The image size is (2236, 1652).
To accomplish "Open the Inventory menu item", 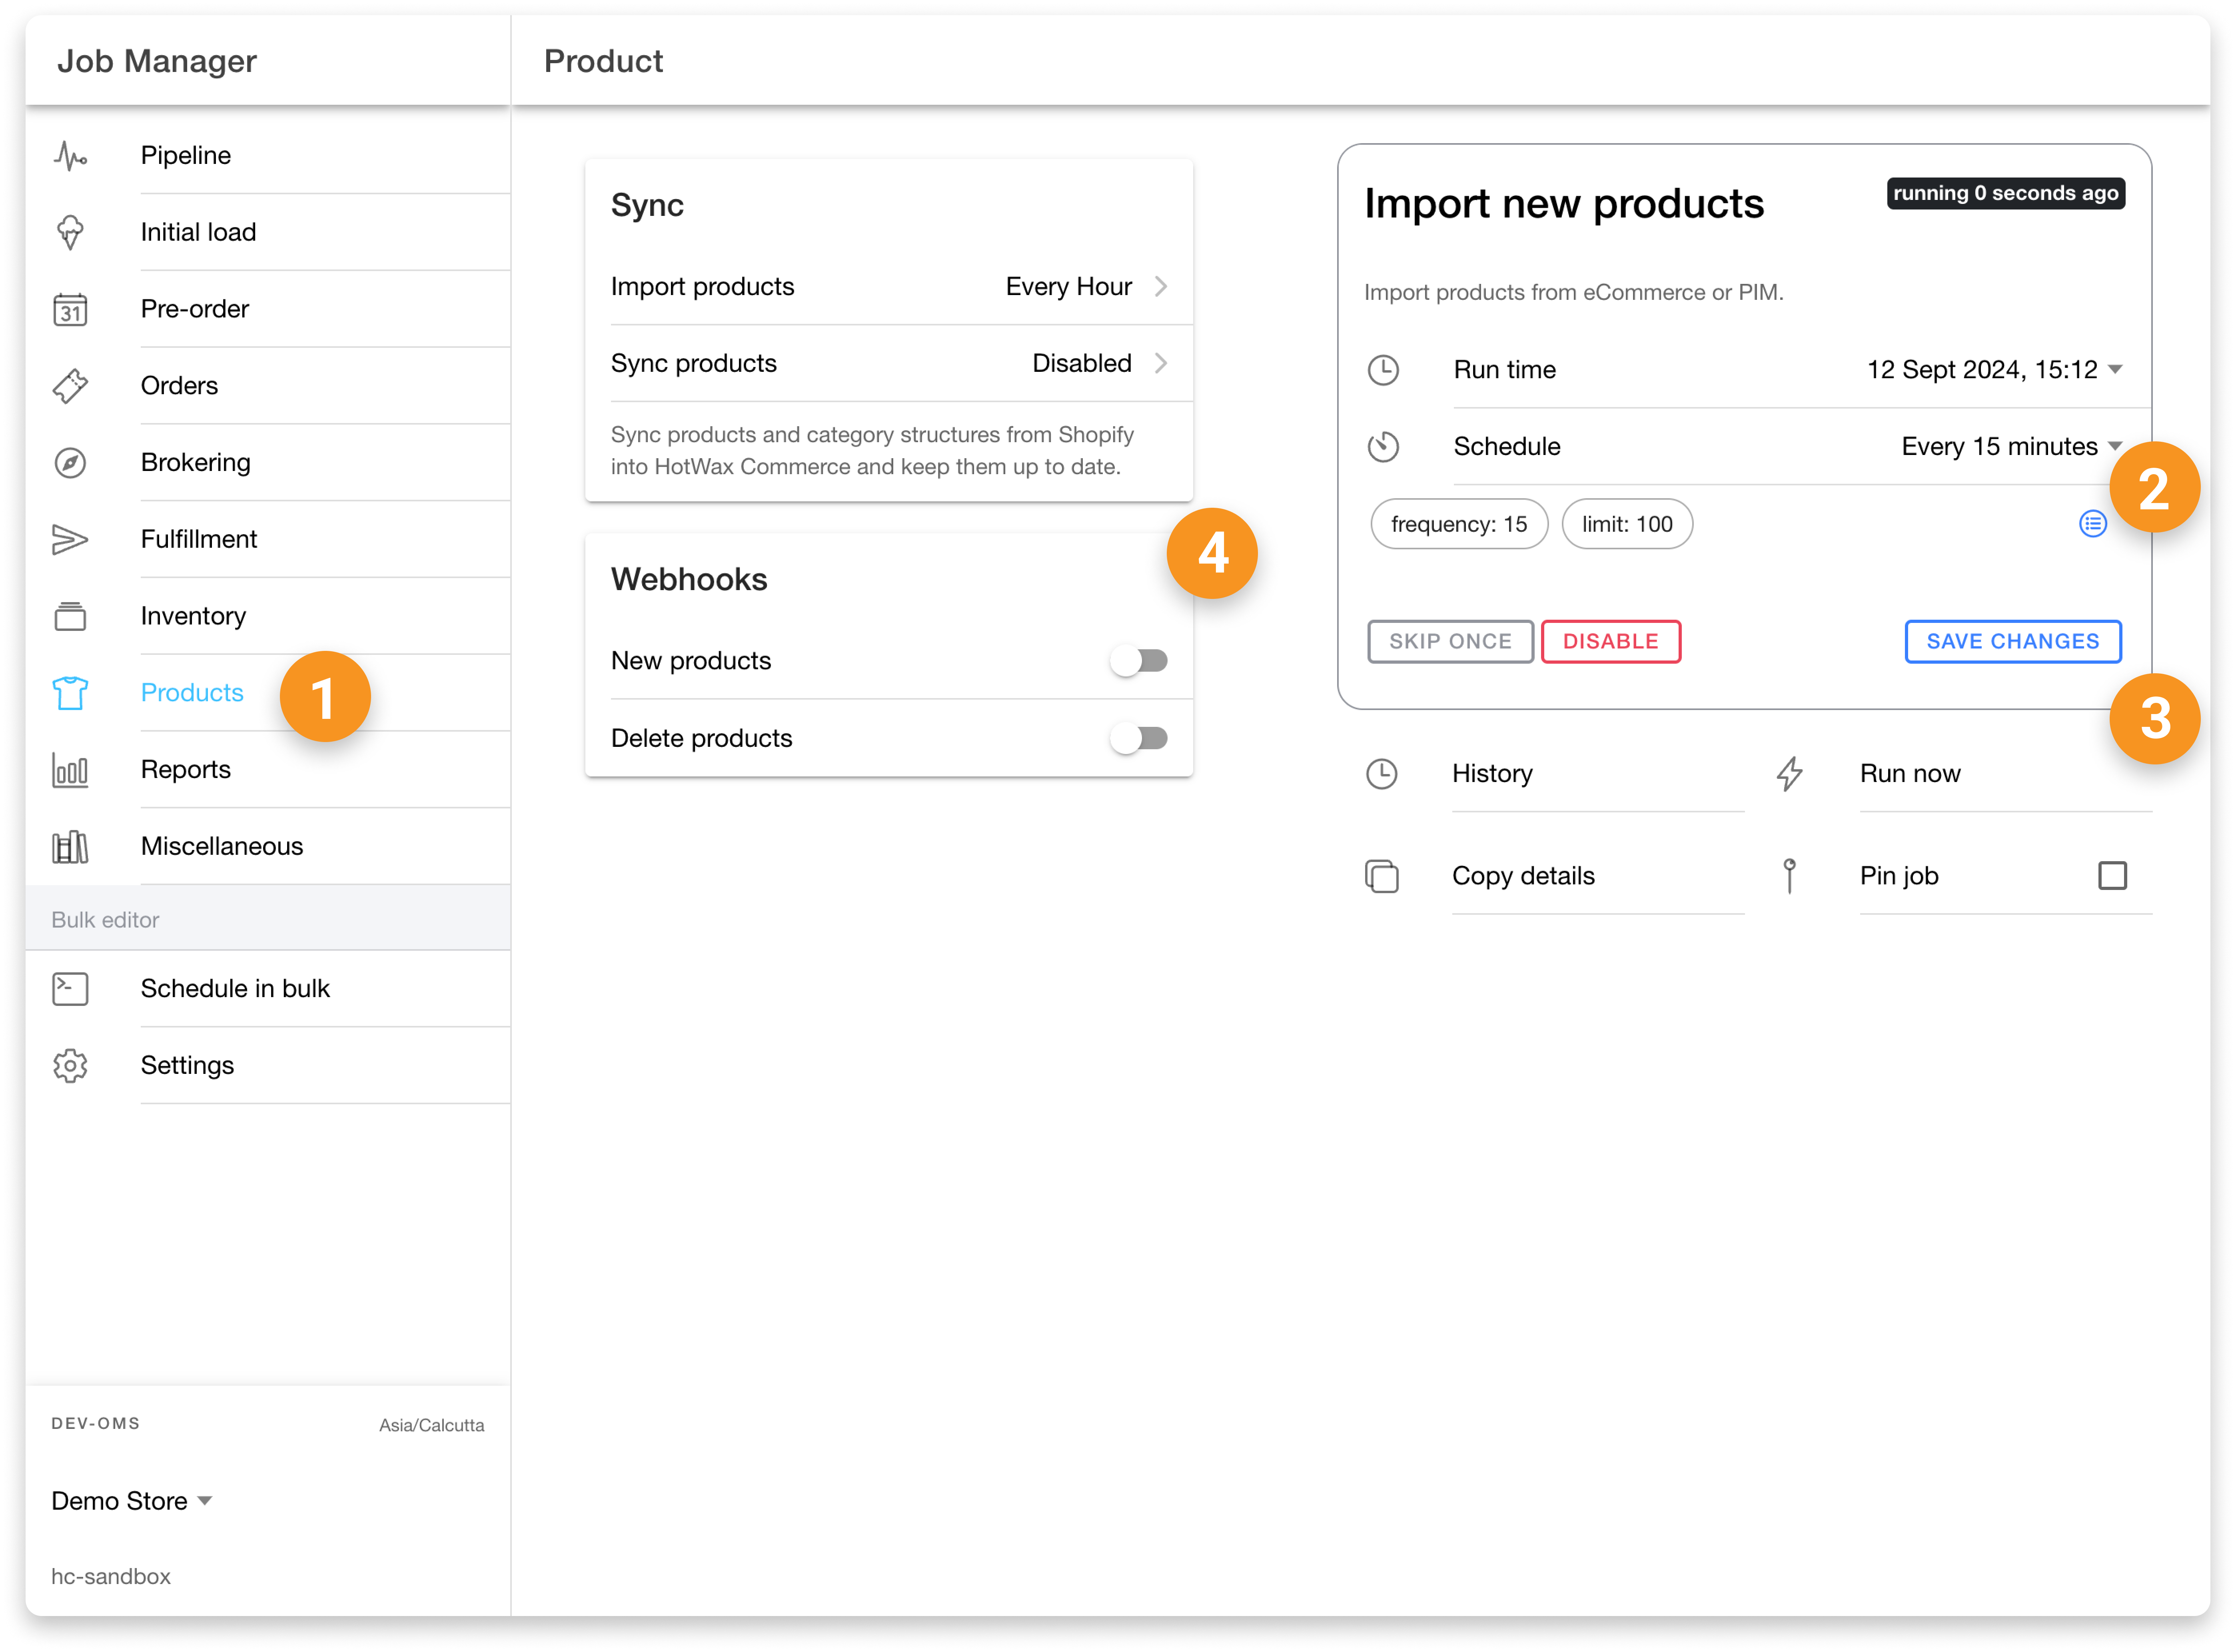I will tap(193, 616).
